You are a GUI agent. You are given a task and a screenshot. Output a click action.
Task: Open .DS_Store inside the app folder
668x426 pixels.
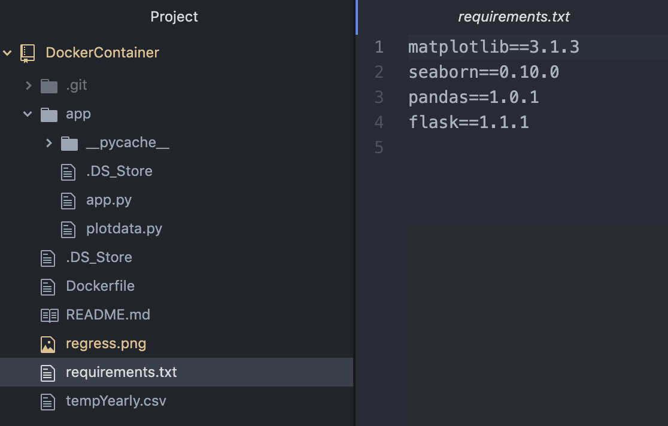click(x=119, y=171)
